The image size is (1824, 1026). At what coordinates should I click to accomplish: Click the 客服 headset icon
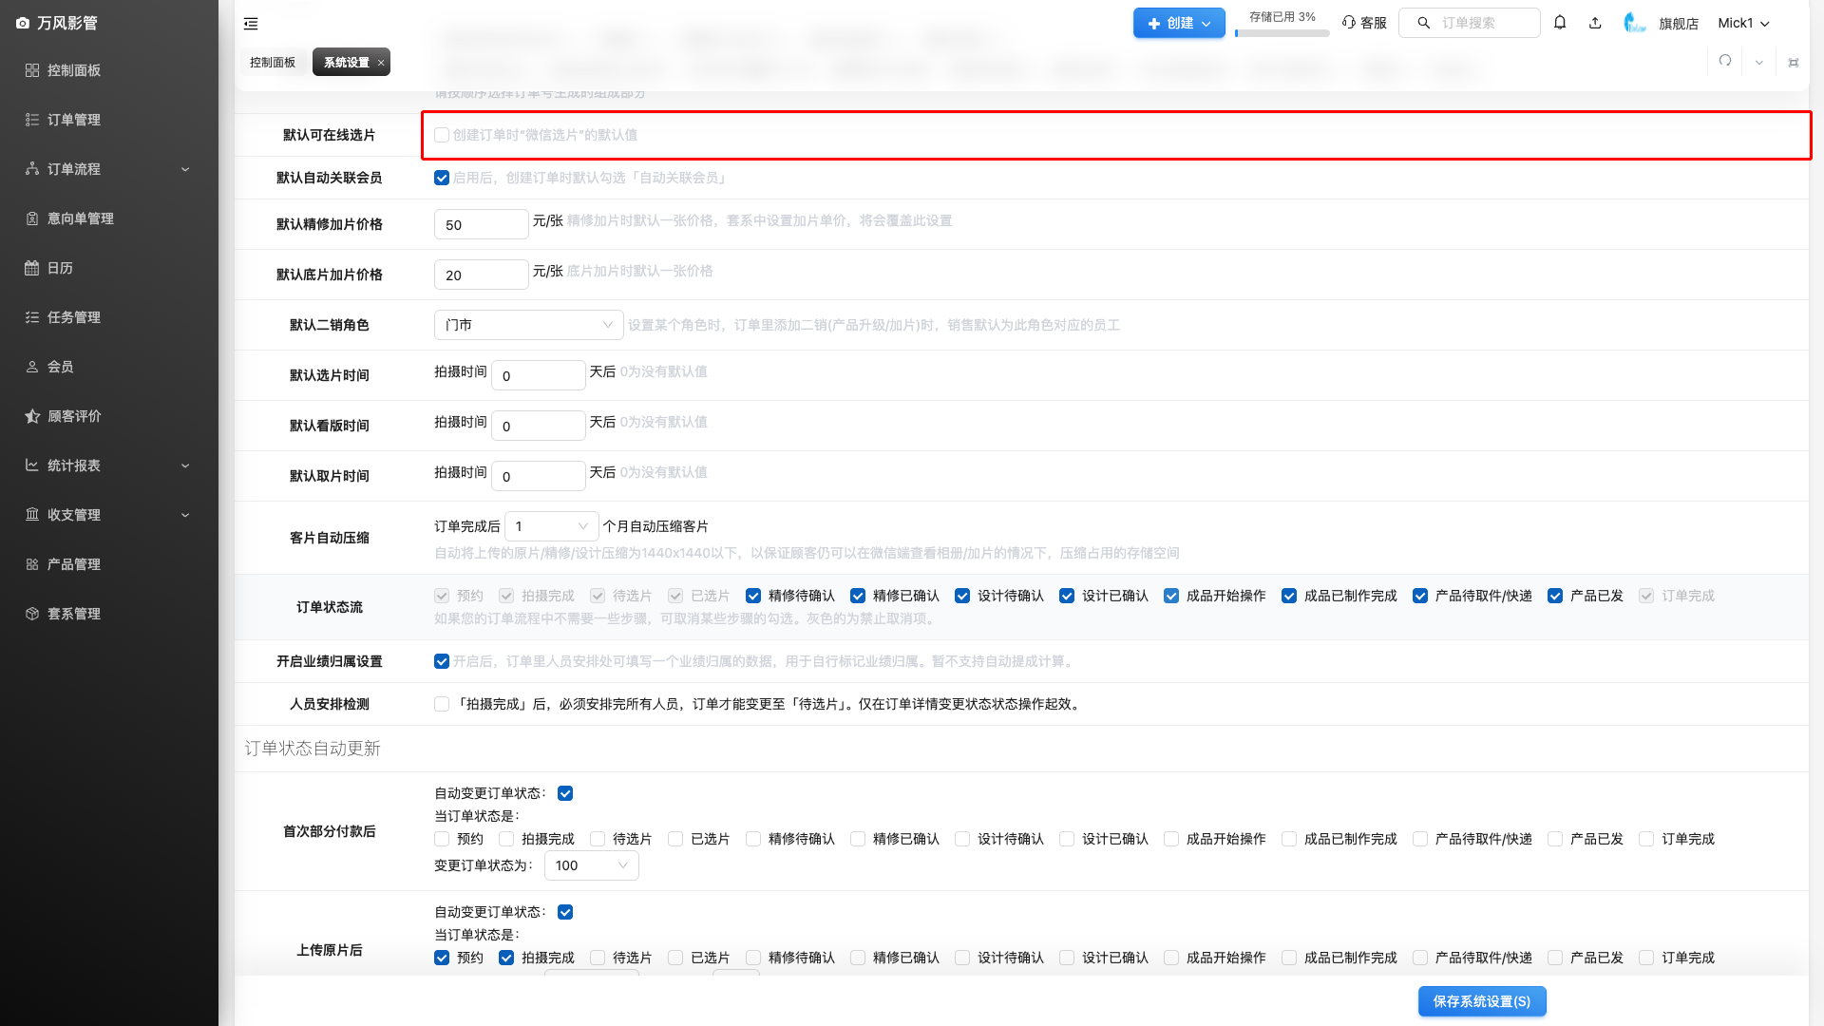[x=1349, y=23]
